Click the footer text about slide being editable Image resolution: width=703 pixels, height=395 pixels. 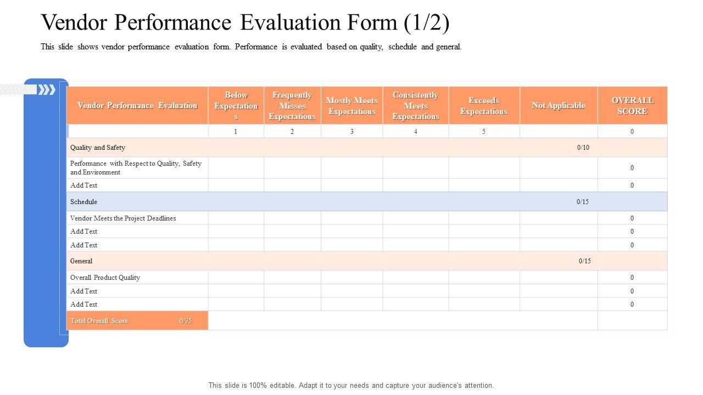point(351,385)
